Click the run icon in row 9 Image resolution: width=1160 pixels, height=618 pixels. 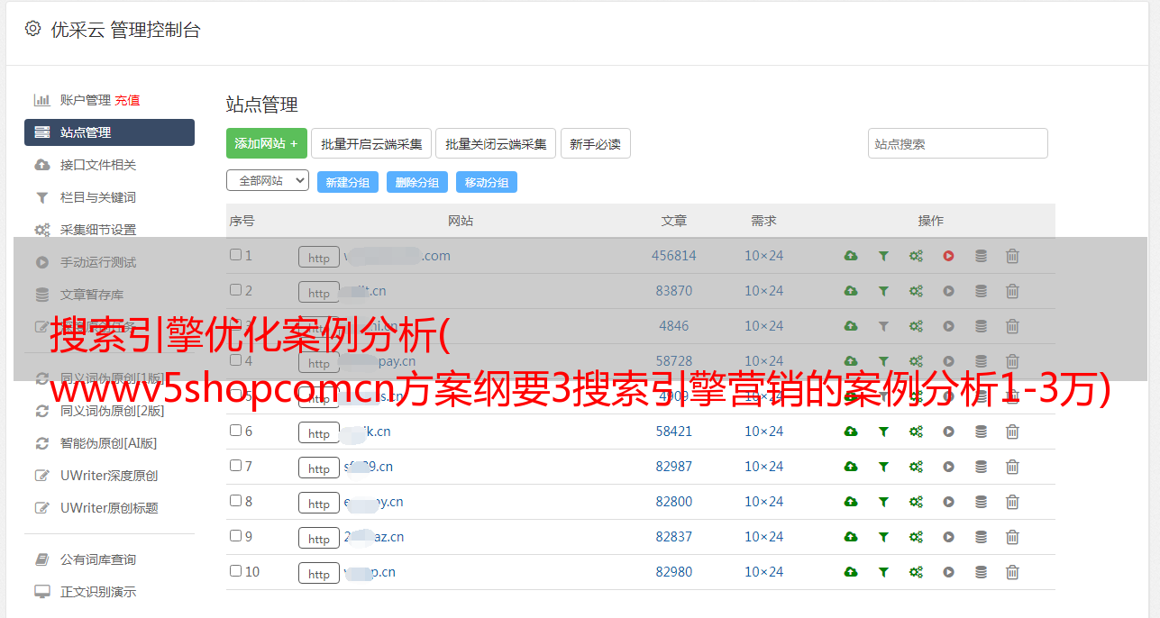click(x=948, y=537)
